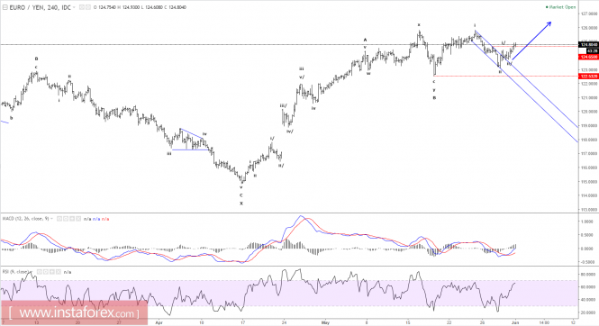The height and width of the screenshot is (326, 599).
Task: Open EURO / YEN symbol legend dropdown arrow
Action: pos(74,7)
